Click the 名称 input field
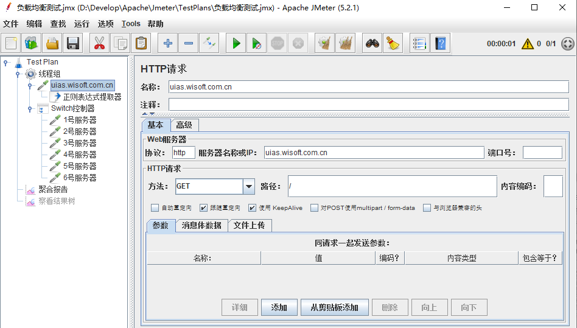This screenshot has width=577, height=328. coord(369,87)
